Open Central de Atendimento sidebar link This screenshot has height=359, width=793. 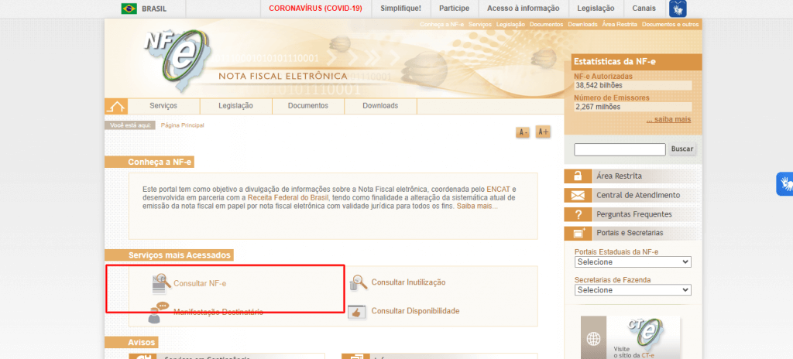tap(638, 195)
